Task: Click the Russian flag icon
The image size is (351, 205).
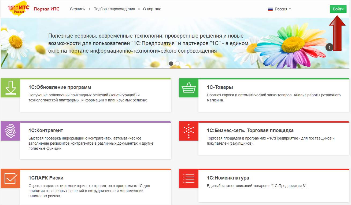Action: [270, 9]
